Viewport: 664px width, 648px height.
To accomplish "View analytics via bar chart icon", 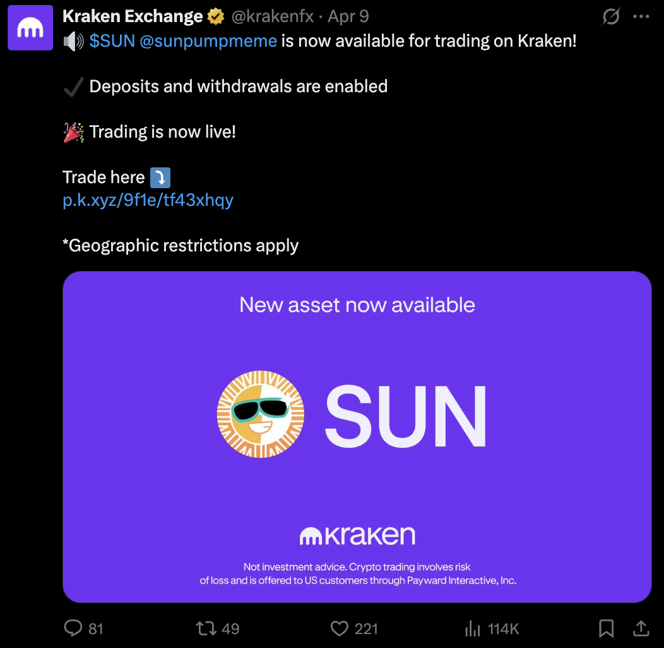I will click(473, 628).
